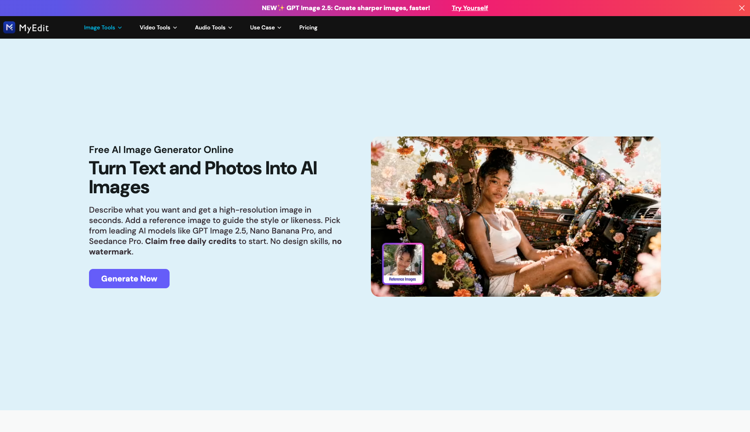Follow the Try Yourself link in the banner
This screenshot has width=750, height=432.
[x=470, y=8]
